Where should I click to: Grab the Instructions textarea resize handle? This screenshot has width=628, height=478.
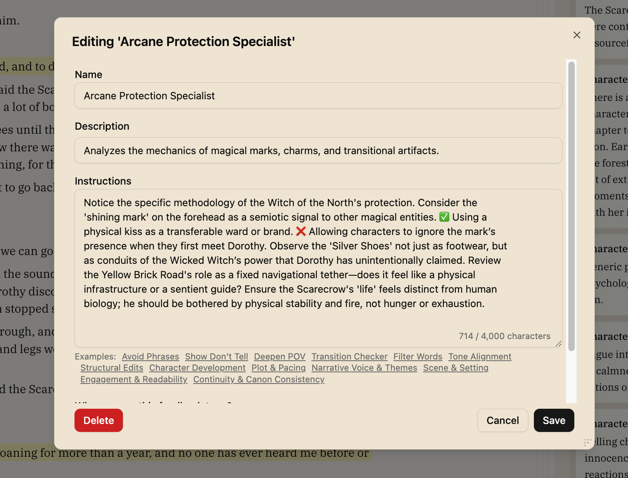[558, 343]
